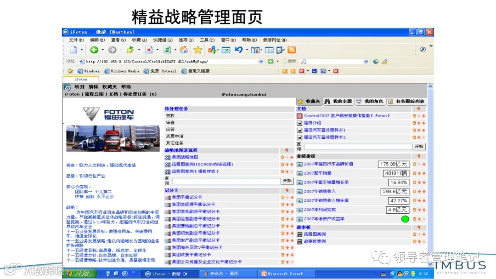Click the magnifier icon in the search bar
The height and width of the screenshot is (279, 496).
pos(304,61)
